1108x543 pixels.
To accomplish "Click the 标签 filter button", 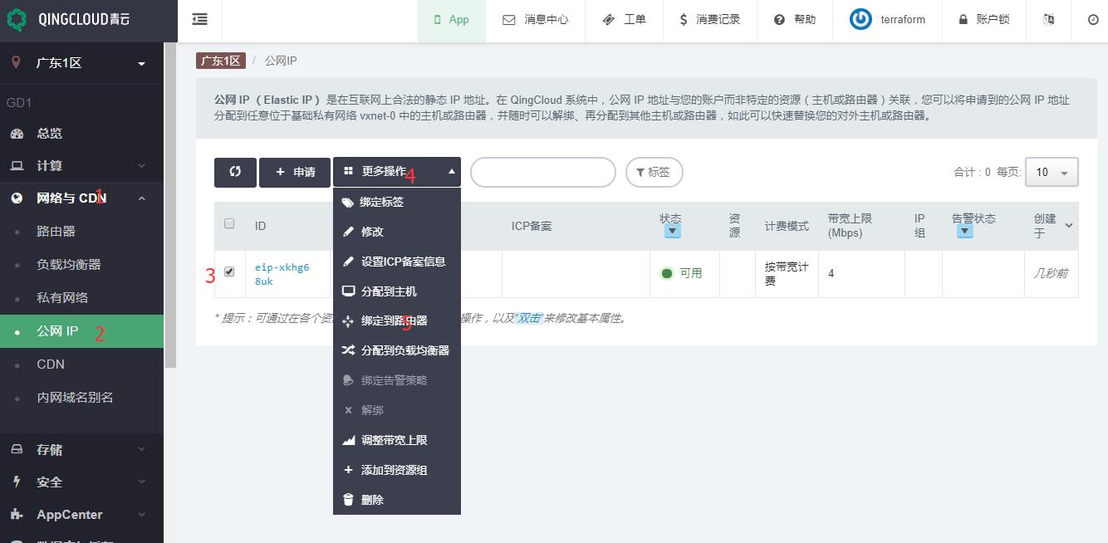I will (x=654, y=172).
